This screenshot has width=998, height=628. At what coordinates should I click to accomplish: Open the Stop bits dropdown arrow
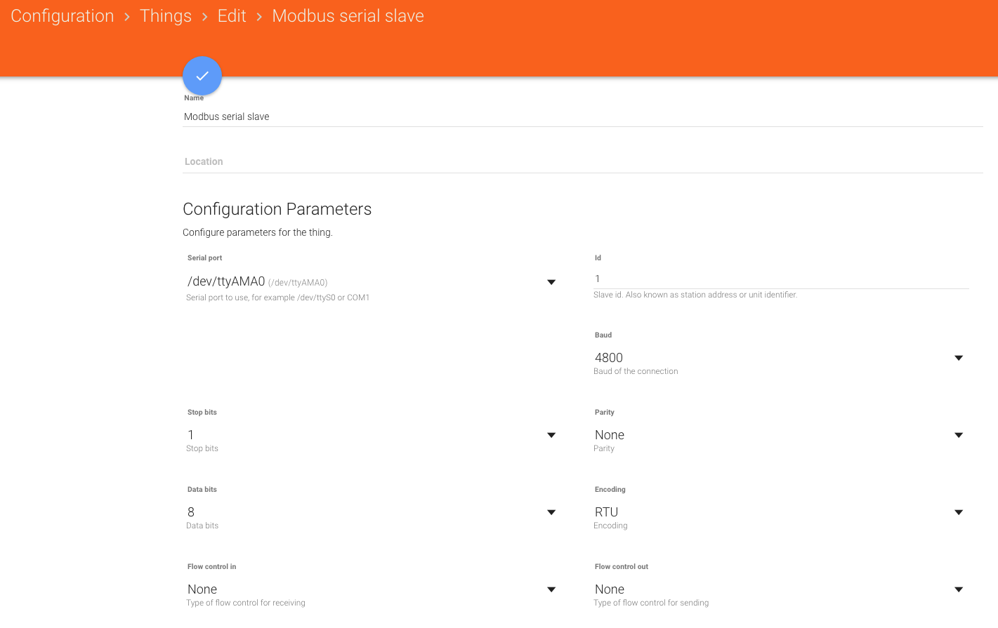pos(551,435)
